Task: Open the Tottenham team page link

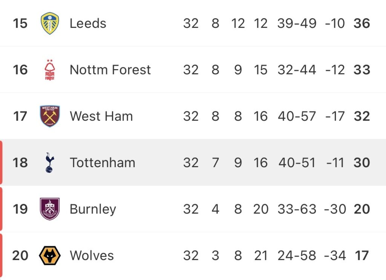Action: click(103, 163)
